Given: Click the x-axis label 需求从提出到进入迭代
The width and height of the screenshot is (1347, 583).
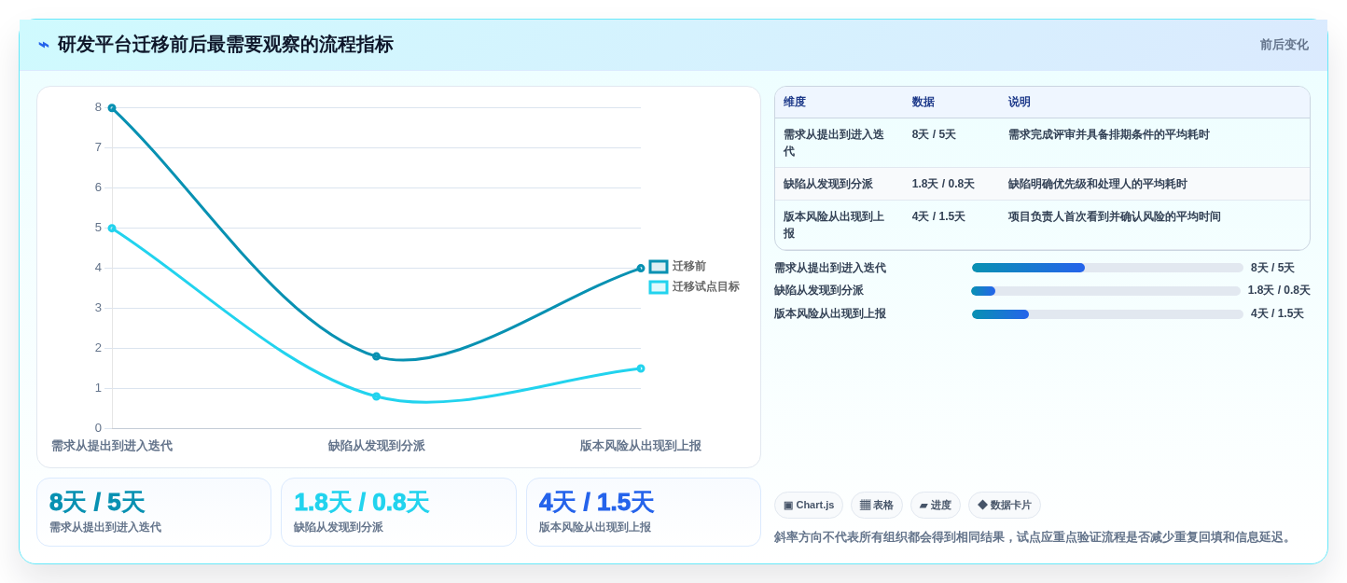Looking at the screenshot, I should point(112,446).
